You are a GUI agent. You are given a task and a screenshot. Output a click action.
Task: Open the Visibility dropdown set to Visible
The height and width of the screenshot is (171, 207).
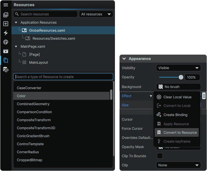pyautogui.click(x=178, y=68)
